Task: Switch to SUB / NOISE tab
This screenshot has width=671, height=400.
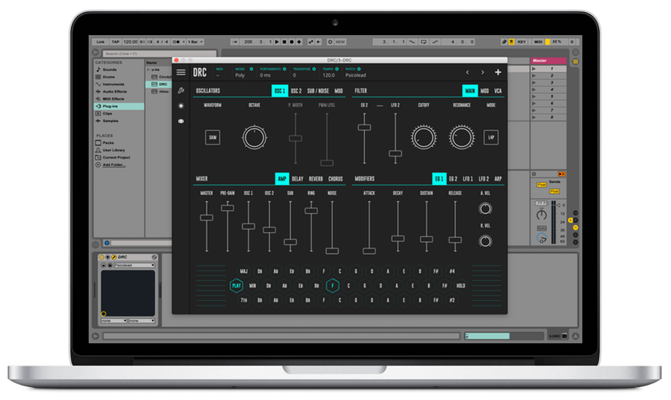Action: [318, 91]
